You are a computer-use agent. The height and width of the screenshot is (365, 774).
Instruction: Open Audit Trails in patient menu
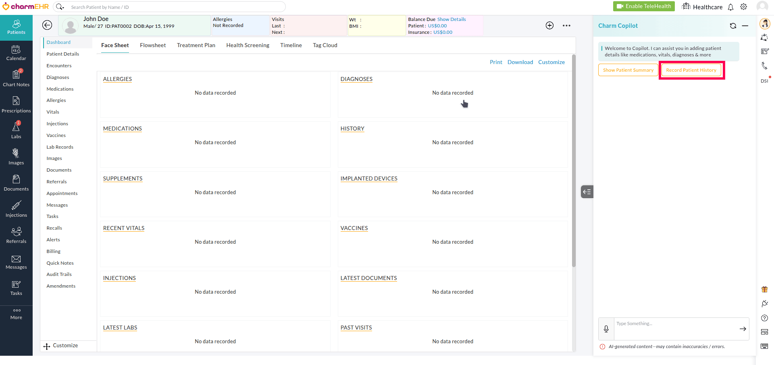pyautogui.click(x=59, y=274)
